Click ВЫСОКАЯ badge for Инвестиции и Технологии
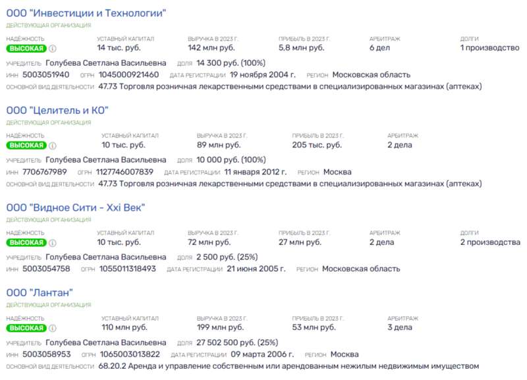The width and height of the screenshot is (527, 380). point(26,48)
